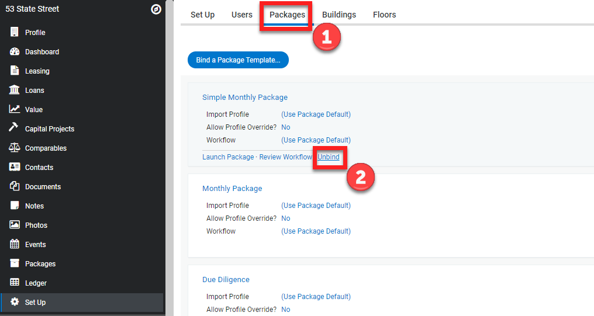Viewport: 594px width, 316px height.
Task: Select the Events calendar icon
Action: (15, 244)
